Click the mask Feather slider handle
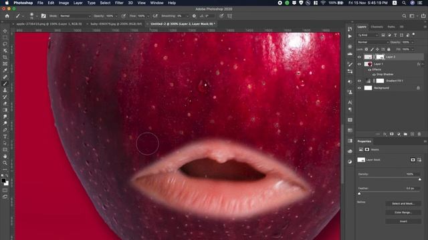This screenshot has height=240, width=428. point(359,193)
